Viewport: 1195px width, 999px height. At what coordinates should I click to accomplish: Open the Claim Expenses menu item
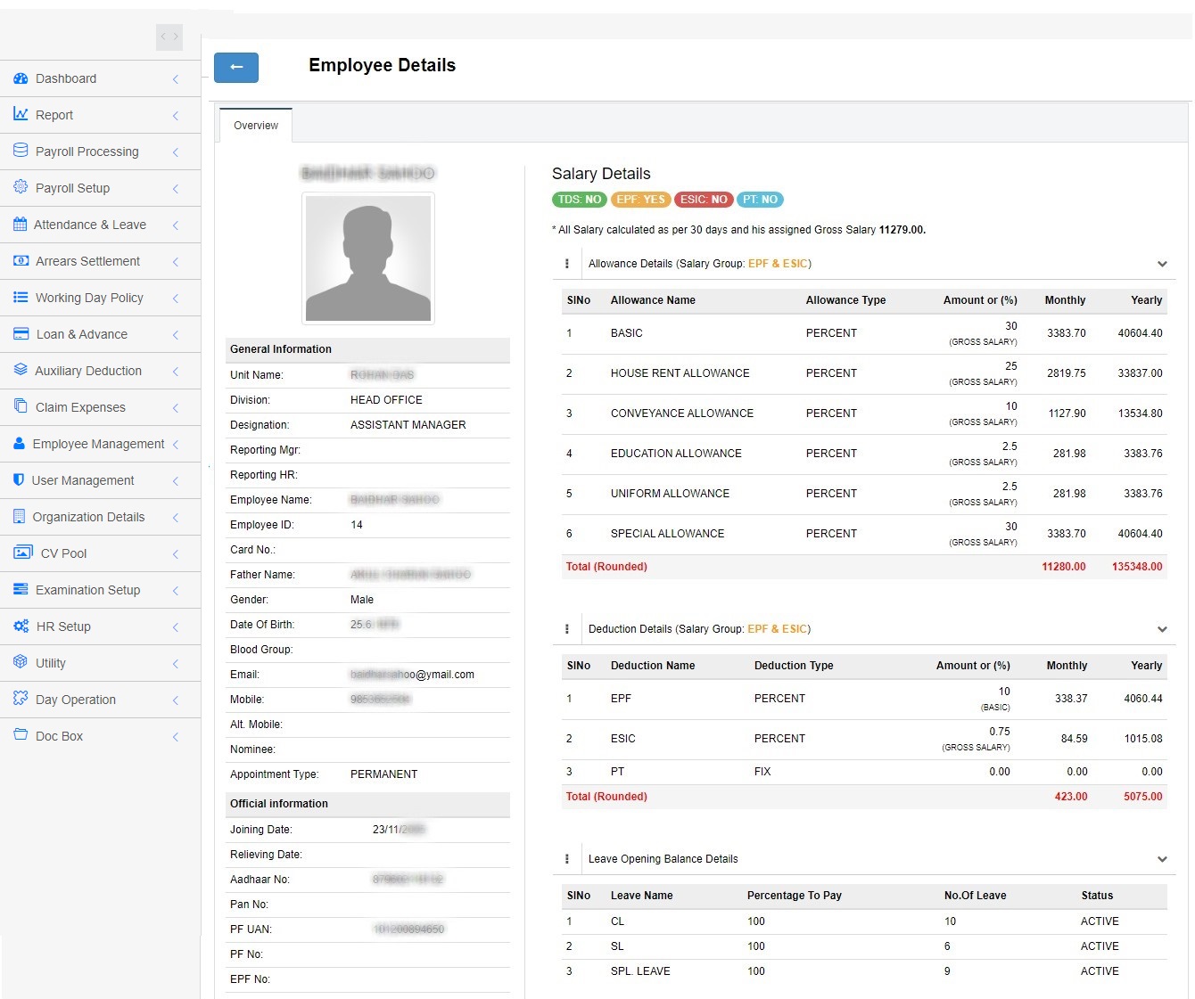click(80, 407)
